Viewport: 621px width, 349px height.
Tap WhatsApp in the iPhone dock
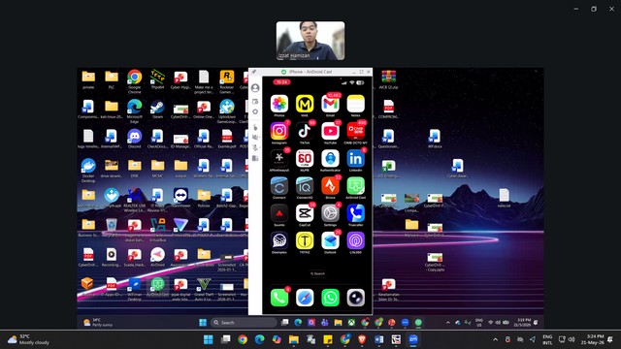point(330,298)
